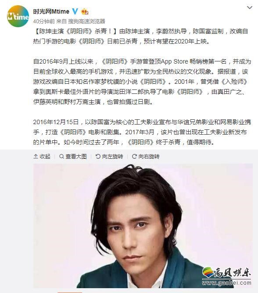This screenshot has height=293, width=258.
Task: Click the post headline 陈坤主演《阴阳师》杀青
Action: pos(75,31)
